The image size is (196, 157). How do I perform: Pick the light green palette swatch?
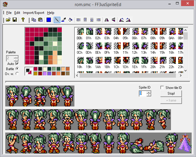point(54,69)
